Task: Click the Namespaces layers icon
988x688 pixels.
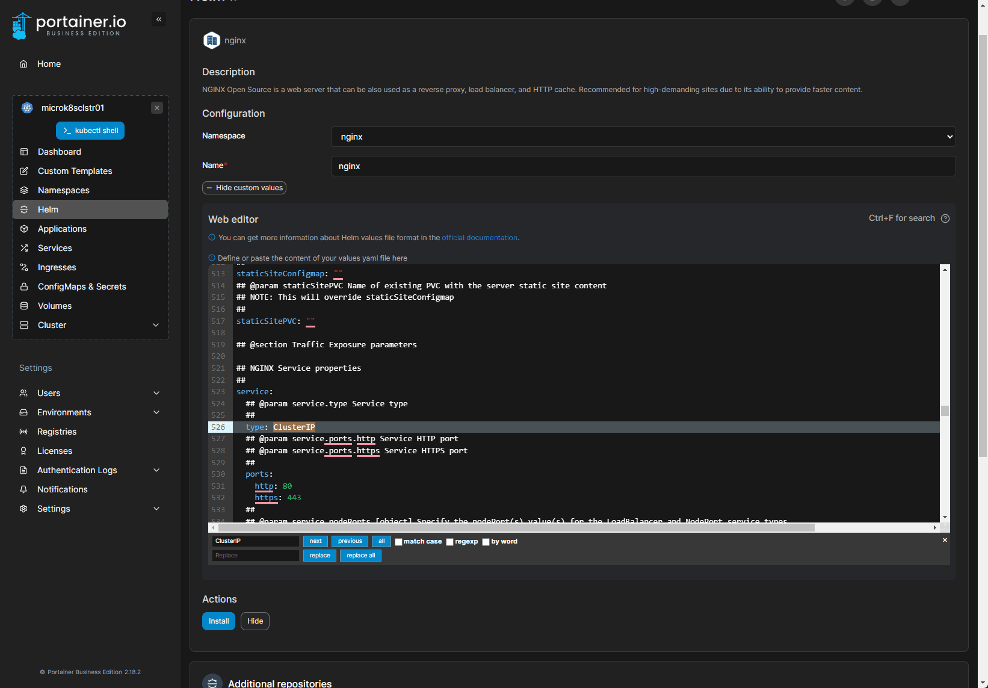Action: (24, 190)
